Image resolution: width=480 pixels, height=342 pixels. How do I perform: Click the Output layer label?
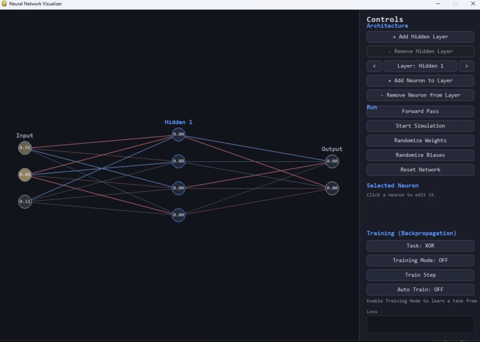(x=332, y=149)
